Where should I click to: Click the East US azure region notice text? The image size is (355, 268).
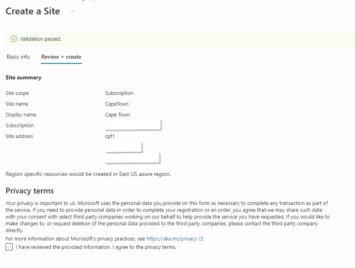coord(88,174)
